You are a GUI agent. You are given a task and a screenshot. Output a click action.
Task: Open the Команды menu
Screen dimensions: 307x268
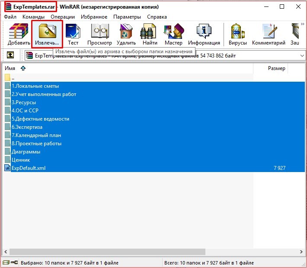click(x=33, y=17)
